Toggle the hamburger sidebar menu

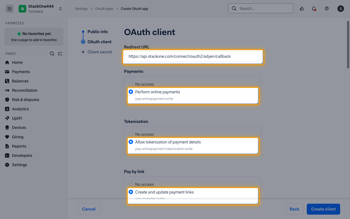click(x=10, y=9)
